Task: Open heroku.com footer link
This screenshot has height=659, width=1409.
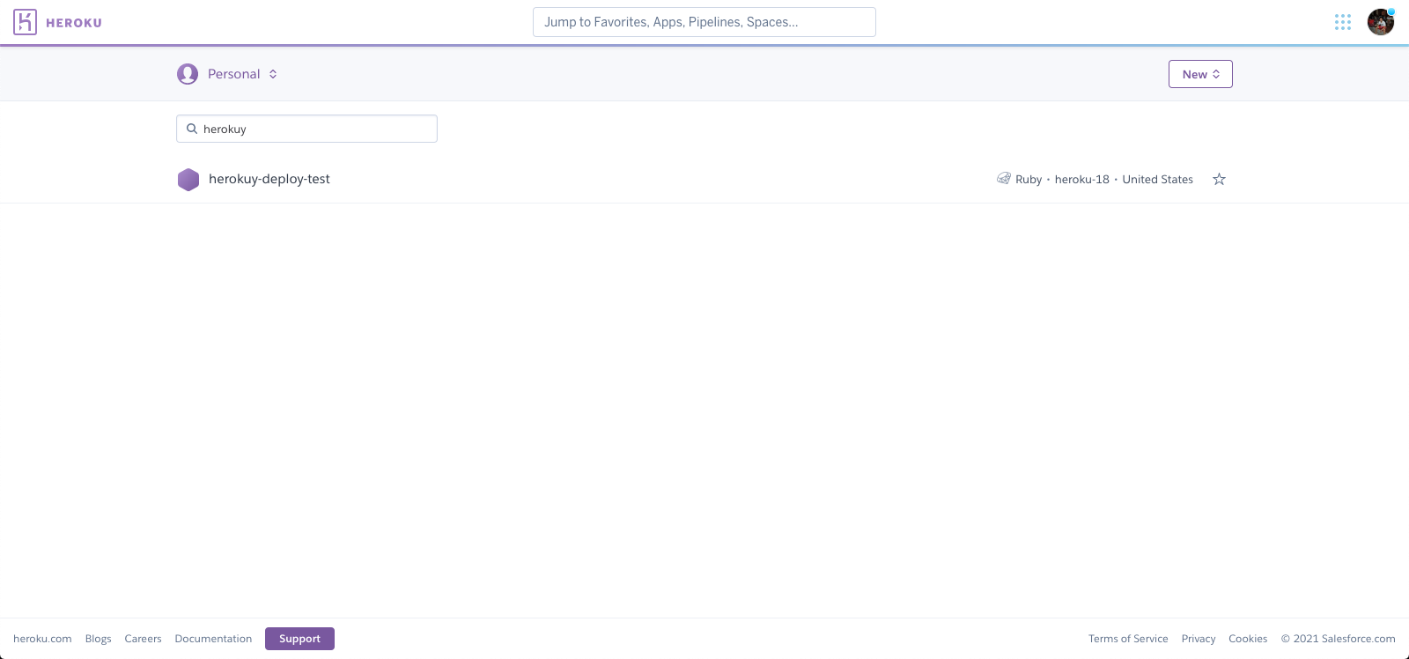Action: 42,639
